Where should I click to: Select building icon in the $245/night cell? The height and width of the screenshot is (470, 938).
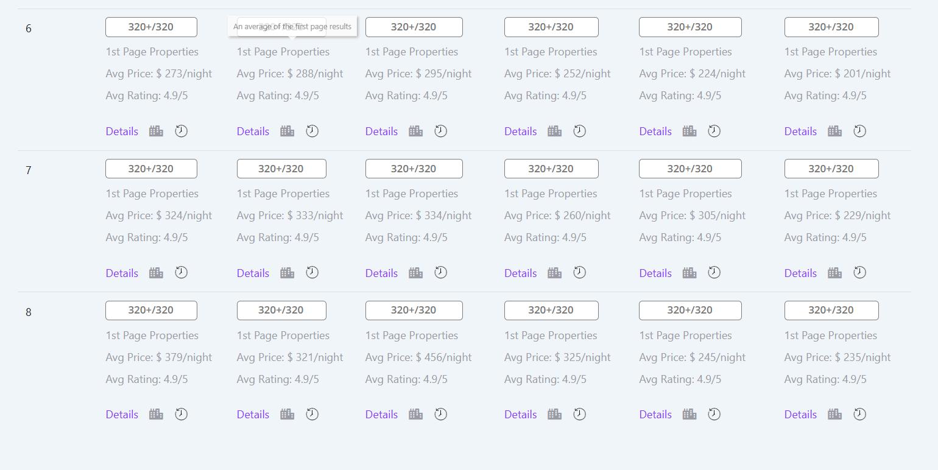coord(689,415)
